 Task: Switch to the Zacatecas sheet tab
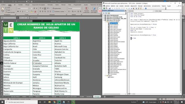tap(89, 96)
